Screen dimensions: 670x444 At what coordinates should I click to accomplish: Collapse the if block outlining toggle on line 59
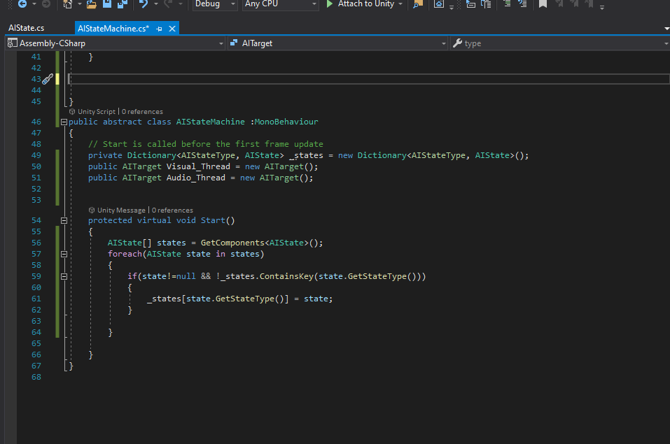(64, 277)
